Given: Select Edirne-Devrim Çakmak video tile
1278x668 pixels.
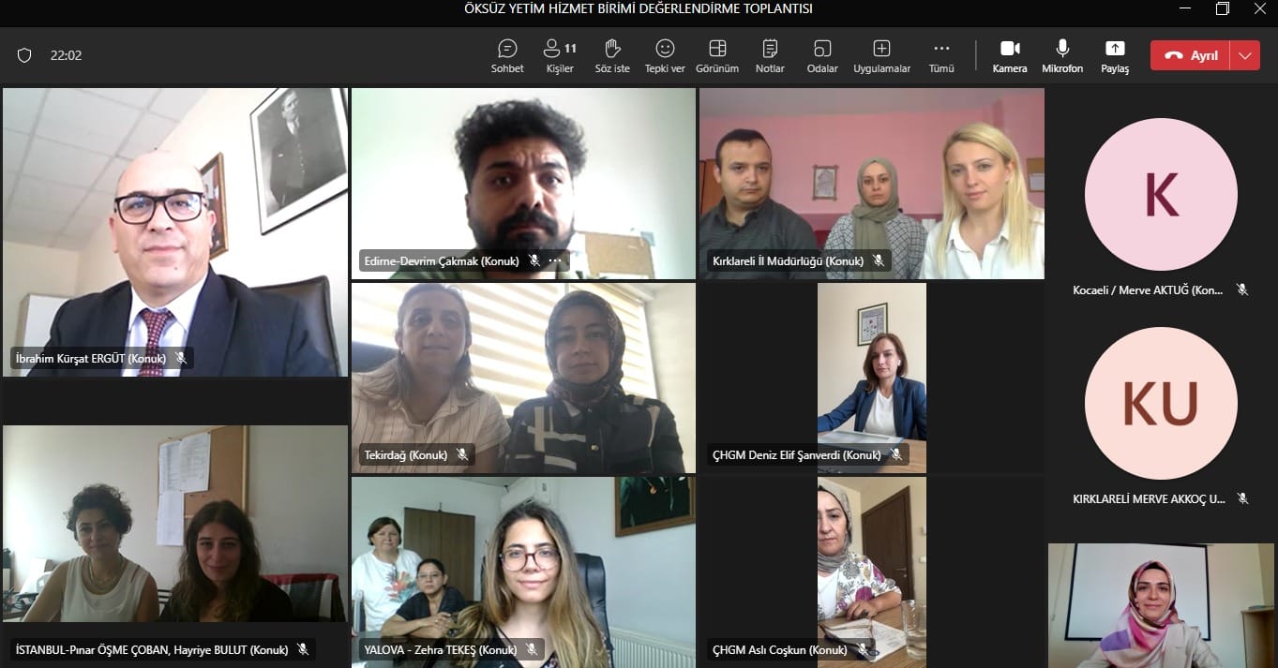Looking at the screenshot, I should point(523,184).
